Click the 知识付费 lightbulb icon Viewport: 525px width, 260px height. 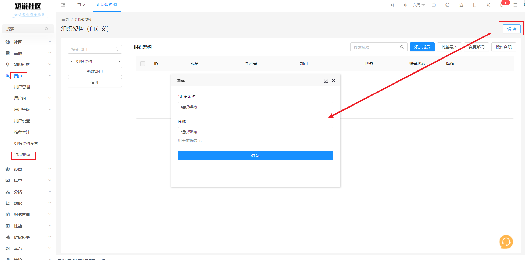8,65
